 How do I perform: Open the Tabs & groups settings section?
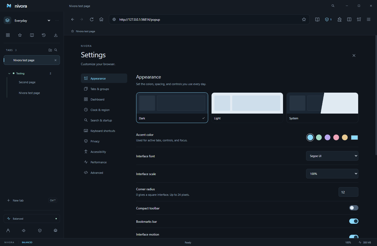click(x=104, y=89)
